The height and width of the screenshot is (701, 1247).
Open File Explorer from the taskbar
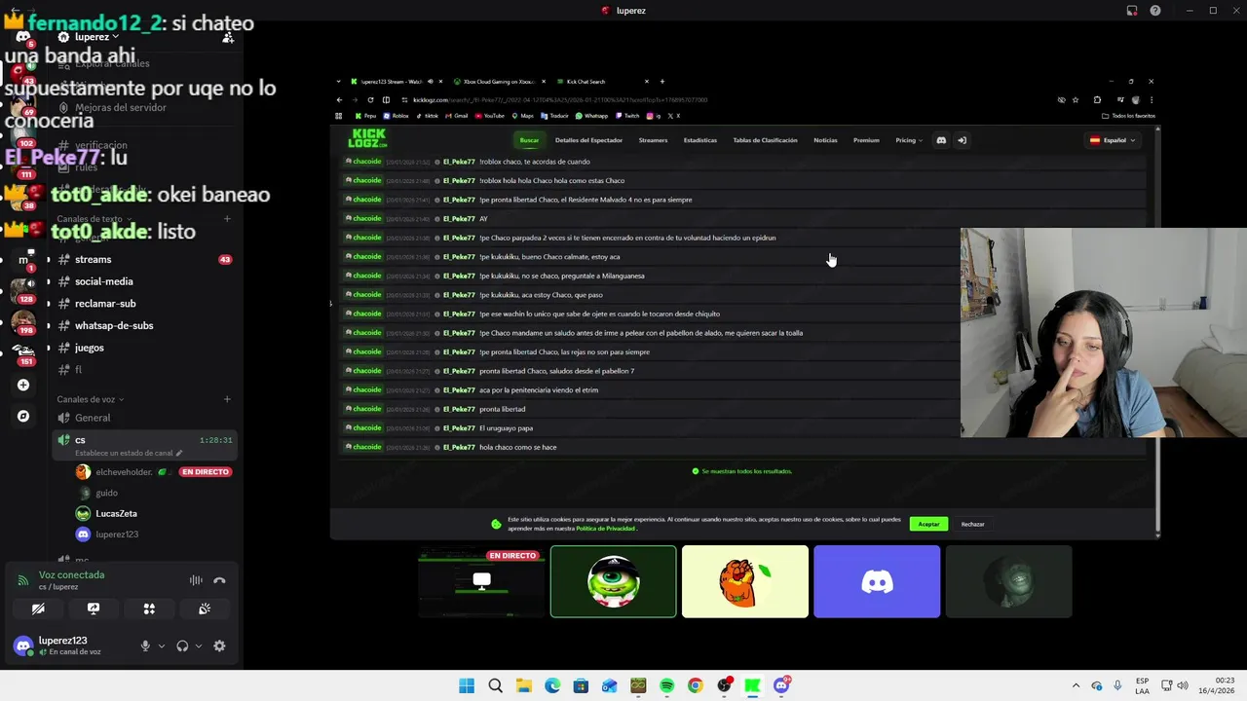pos(524,685)
